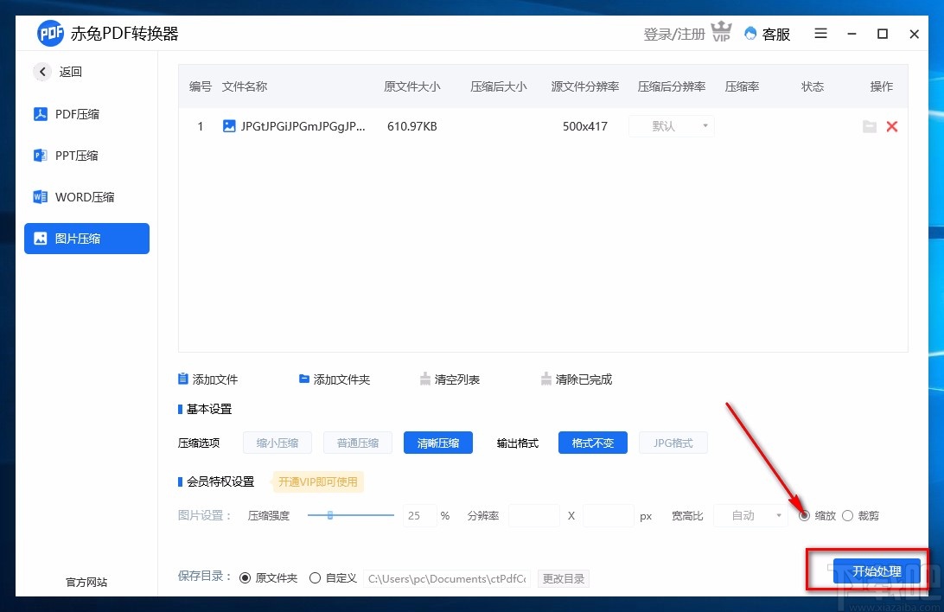Select the WORD压缩 sidebar icon

point(40,196)
